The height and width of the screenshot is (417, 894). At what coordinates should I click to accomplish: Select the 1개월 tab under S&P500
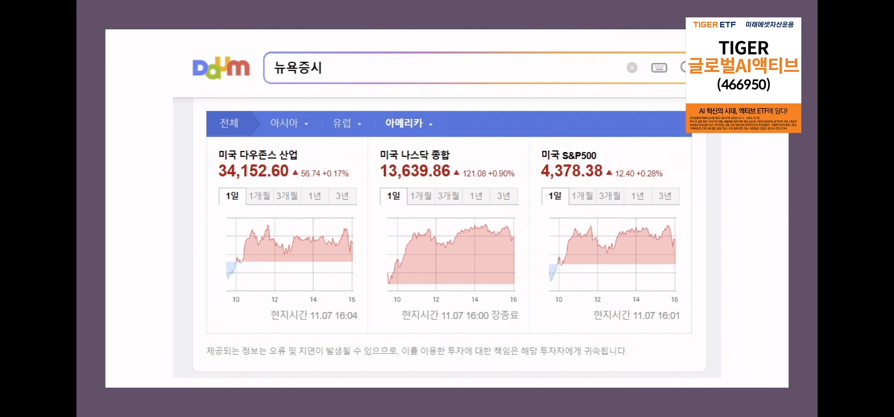pyautogui.click(x=582, y=196)
